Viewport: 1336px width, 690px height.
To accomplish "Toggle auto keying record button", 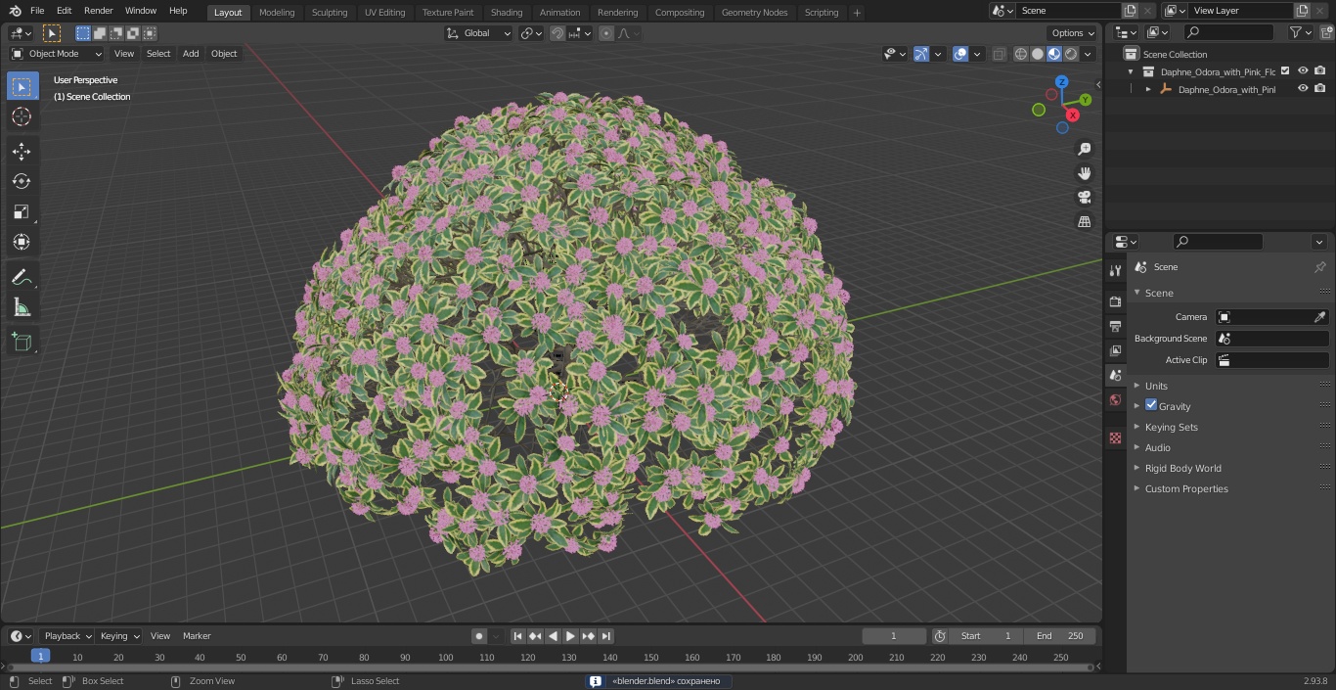I will tap(479, 636).
